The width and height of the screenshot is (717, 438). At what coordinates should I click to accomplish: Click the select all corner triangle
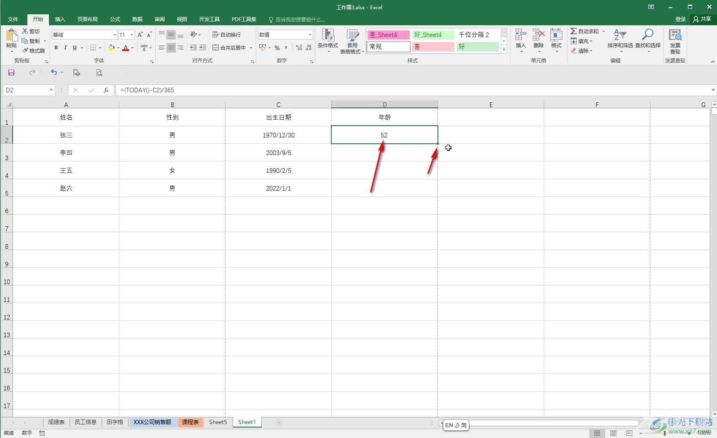click(x=8, y=105)
